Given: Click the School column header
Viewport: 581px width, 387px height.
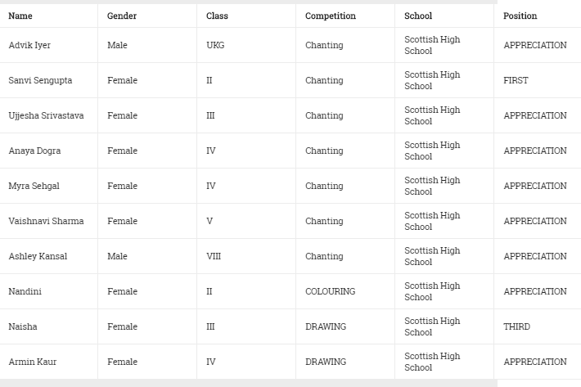Looking at the screenshot, I should pos(418,16).
